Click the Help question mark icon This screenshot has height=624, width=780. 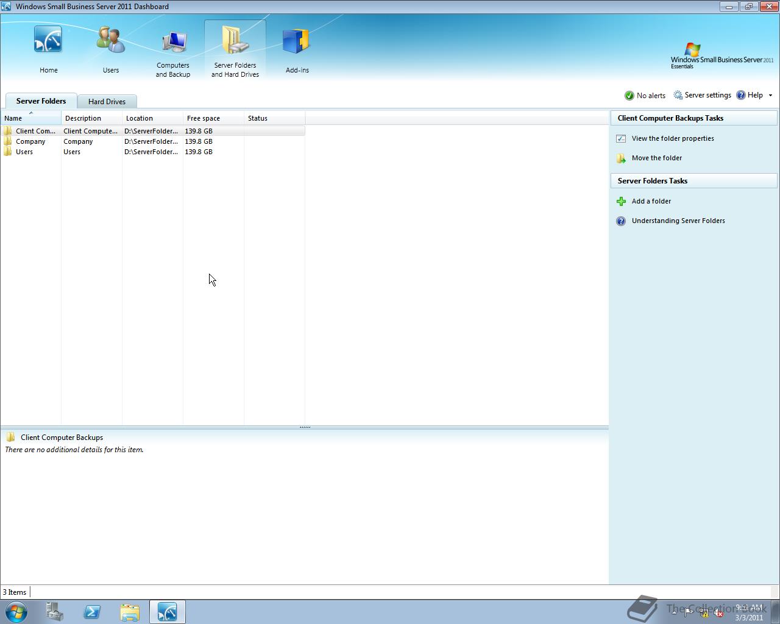click(x=741, y=95)
